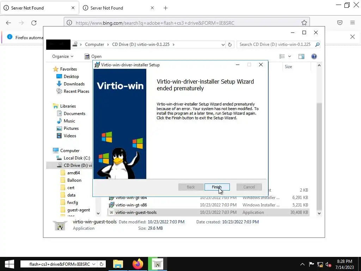Click Finish to exit Setup Wizard

click(217, 187)
